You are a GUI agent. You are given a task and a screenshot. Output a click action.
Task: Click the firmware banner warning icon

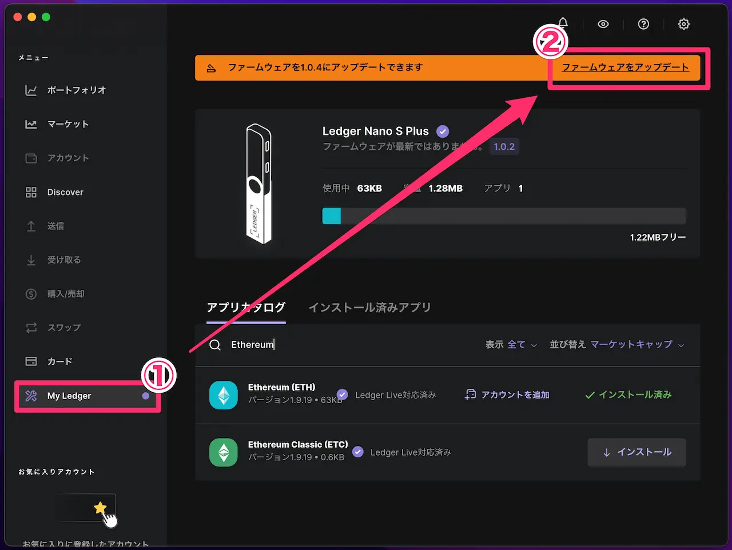coord(211,68)
